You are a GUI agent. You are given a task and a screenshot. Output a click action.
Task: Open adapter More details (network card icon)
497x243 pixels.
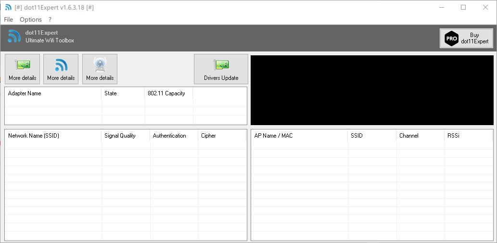23,69
